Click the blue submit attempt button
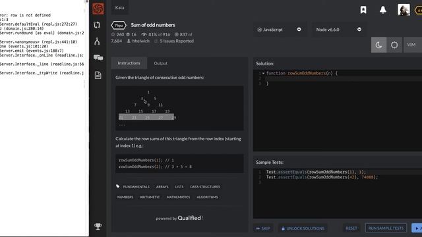The image size is (422, 237). (x=417, y=228)
